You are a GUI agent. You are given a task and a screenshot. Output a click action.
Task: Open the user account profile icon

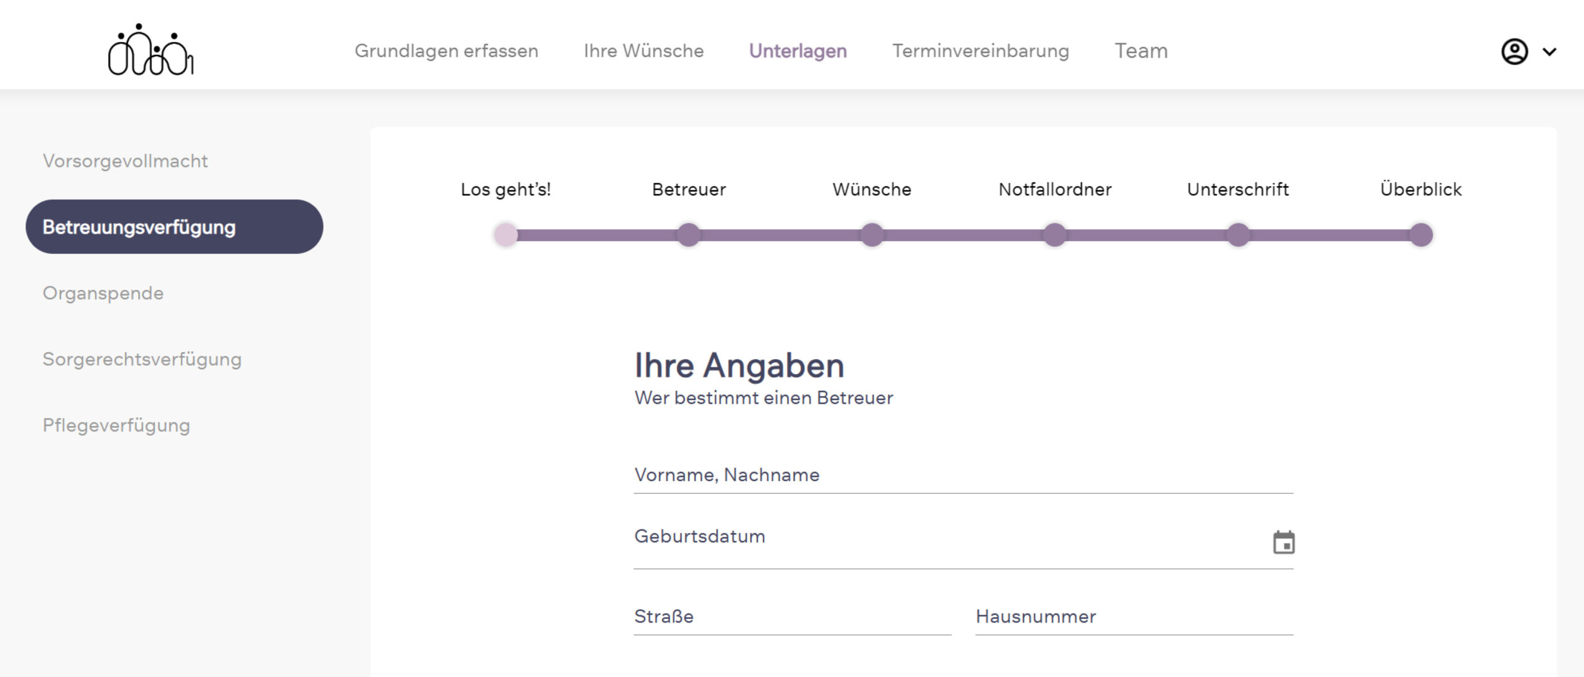coord(1514,51)
